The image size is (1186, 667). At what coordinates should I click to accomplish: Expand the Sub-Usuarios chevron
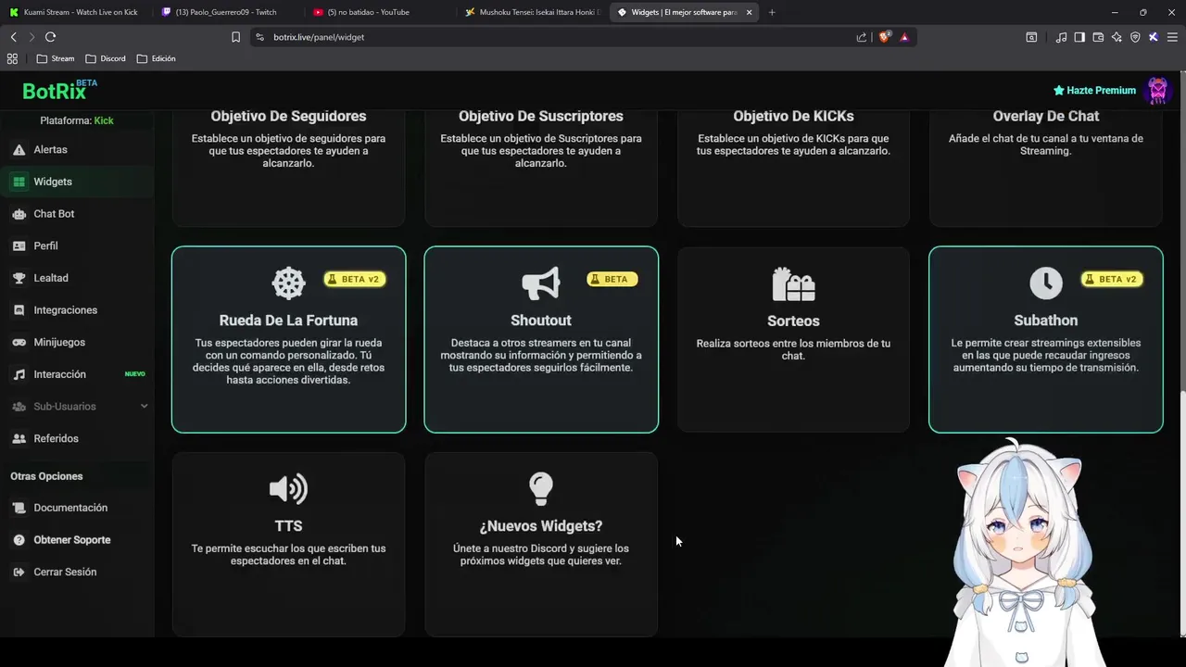tap(144, 407)
